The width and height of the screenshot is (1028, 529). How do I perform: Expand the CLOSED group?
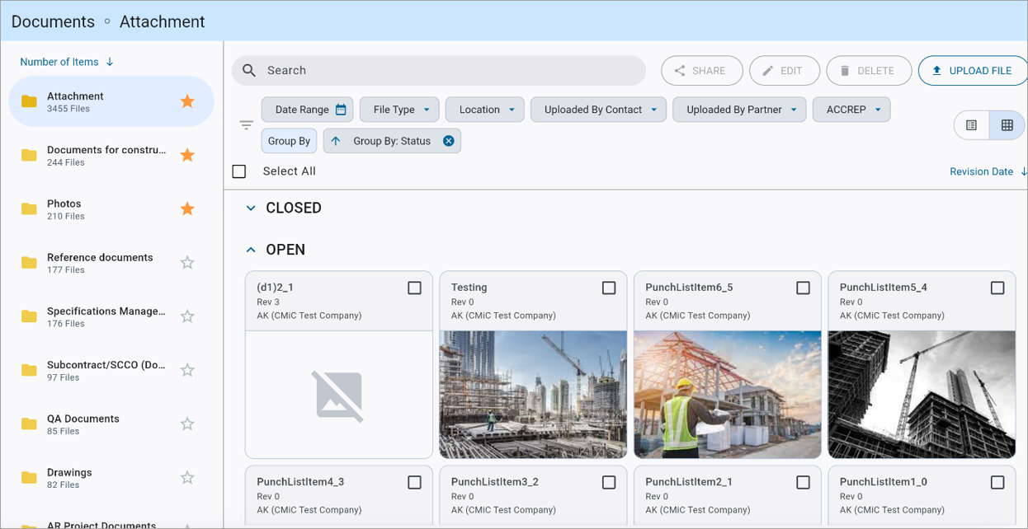251,208
